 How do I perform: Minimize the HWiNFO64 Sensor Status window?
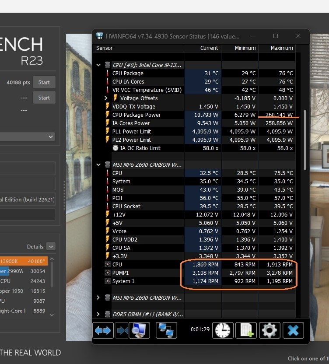coord(253,36)
